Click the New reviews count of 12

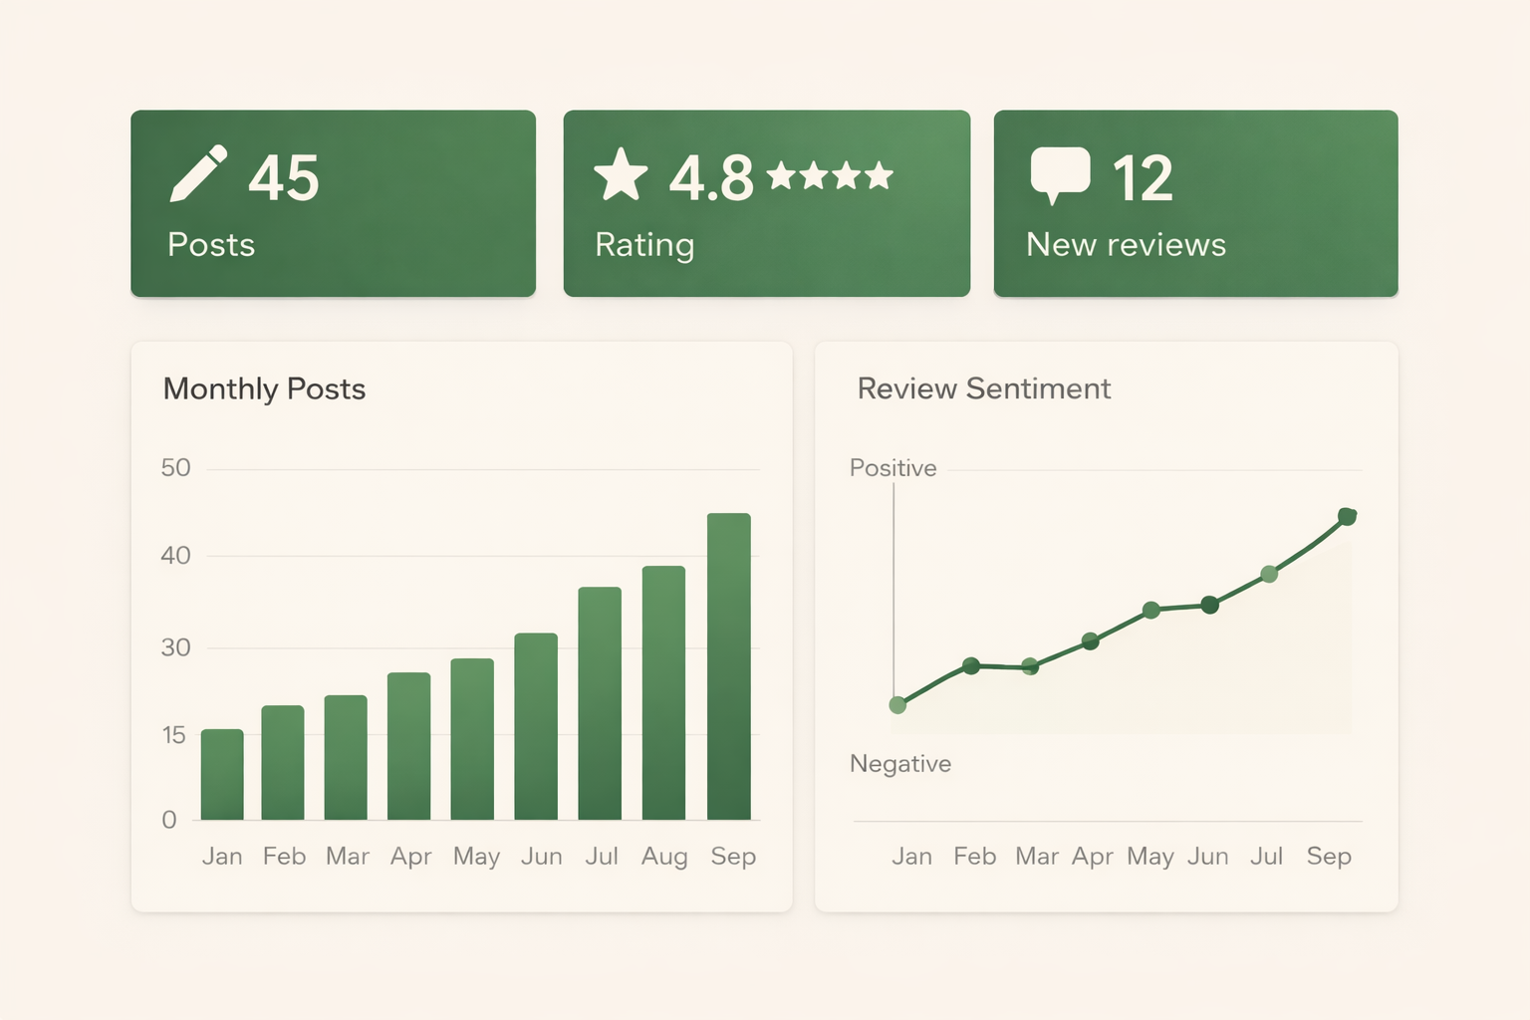1142,177
